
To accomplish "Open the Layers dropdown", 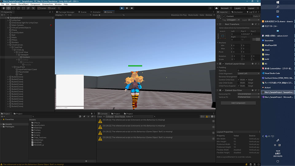I will tap(239, 8).
